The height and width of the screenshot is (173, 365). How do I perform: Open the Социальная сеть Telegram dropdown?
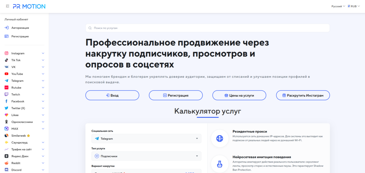(x=146, y=139)
